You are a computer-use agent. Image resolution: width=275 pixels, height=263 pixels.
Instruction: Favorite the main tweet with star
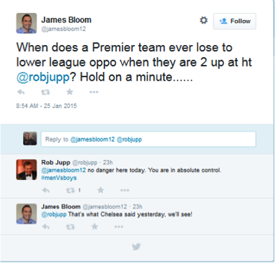pyautogui.click(x=69, y=91)
